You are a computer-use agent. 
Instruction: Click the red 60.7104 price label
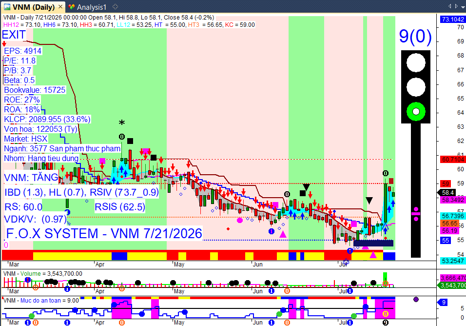(453, 160)
